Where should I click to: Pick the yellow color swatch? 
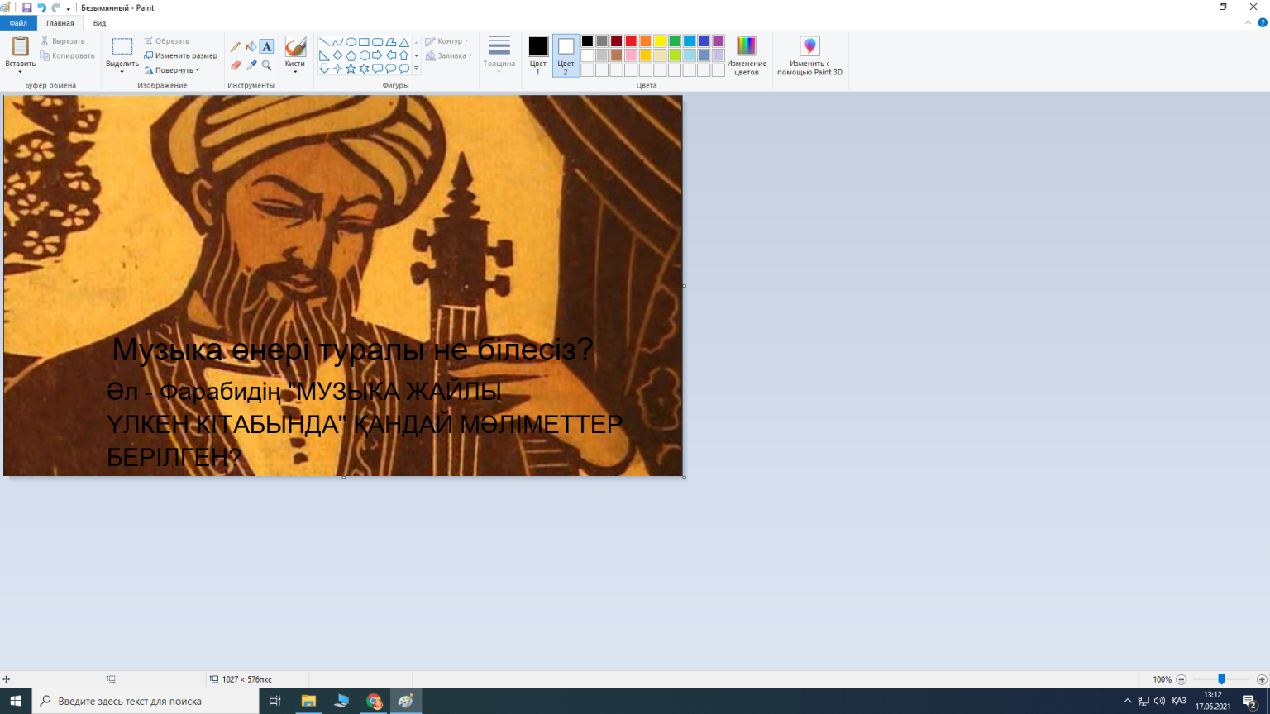(660, 41)
